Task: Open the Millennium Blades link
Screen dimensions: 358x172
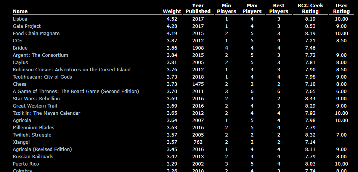Action: pyautogui.click(x=34, y=128)
